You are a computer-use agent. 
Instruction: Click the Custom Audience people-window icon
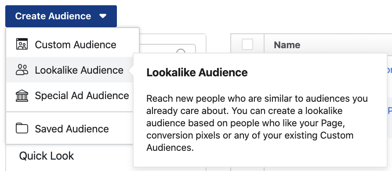click(22, 44)
